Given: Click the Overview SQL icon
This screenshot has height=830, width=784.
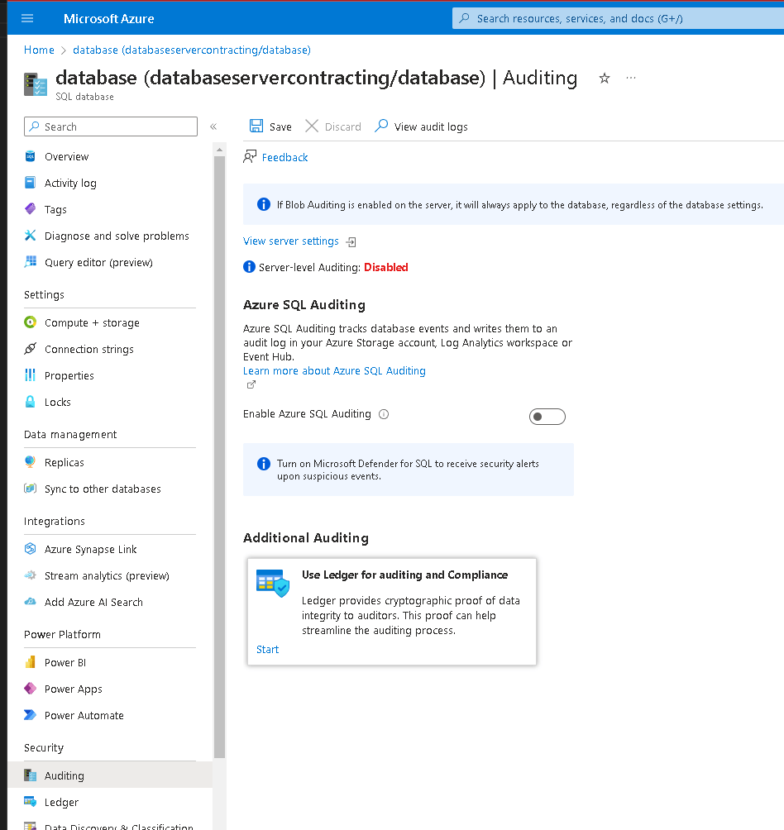Looking at the screenshot, I should point(30,156).
